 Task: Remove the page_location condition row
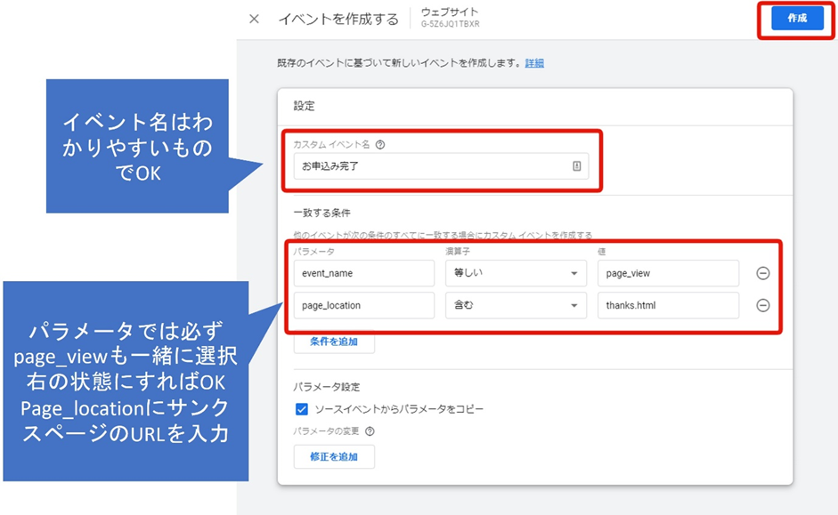coord(762,305)
